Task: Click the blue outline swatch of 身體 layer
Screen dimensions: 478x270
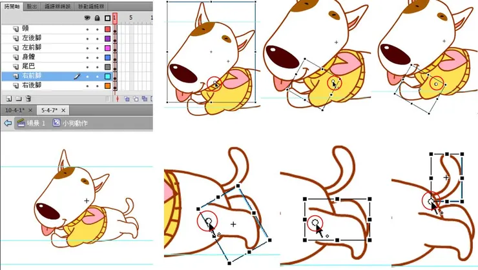Action: coord(108,57)
